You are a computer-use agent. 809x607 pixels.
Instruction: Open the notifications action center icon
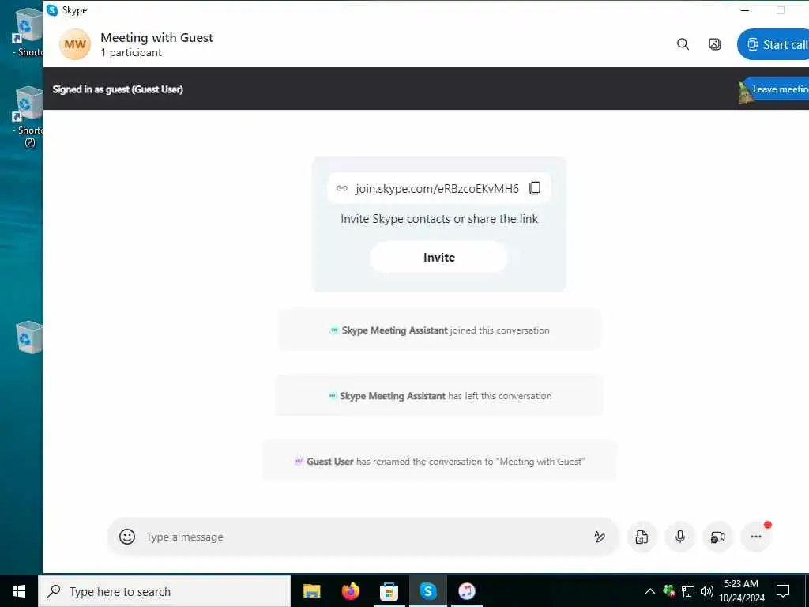tap(783, 591)
